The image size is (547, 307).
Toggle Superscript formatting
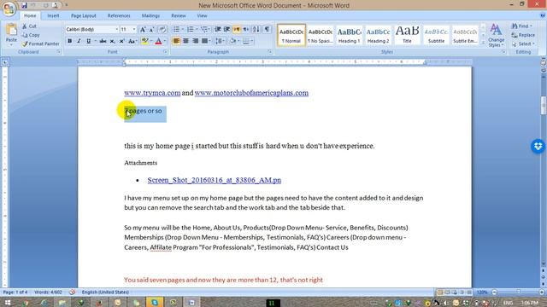coord(121,41)
